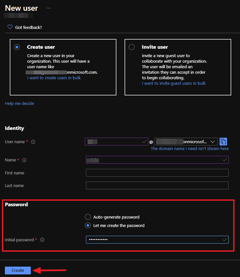This screenshot has width=240, height=277.
Task: Focus the First name input field
Action: [x=157, y=173]
